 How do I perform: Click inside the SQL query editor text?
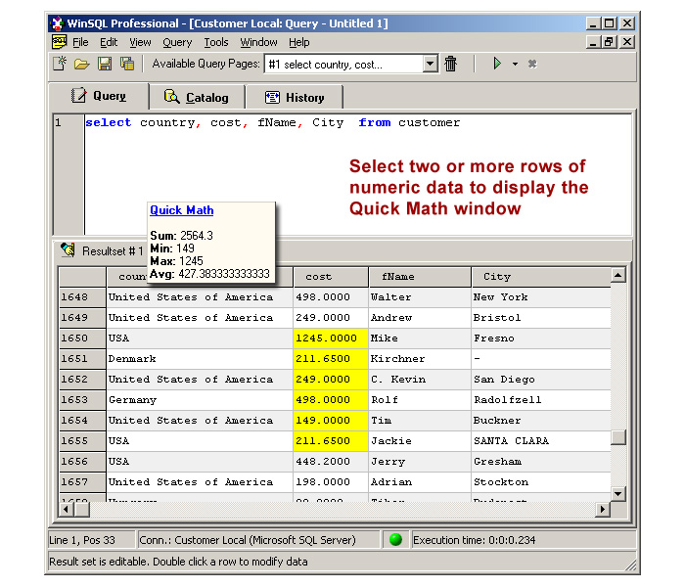[273, 122]
